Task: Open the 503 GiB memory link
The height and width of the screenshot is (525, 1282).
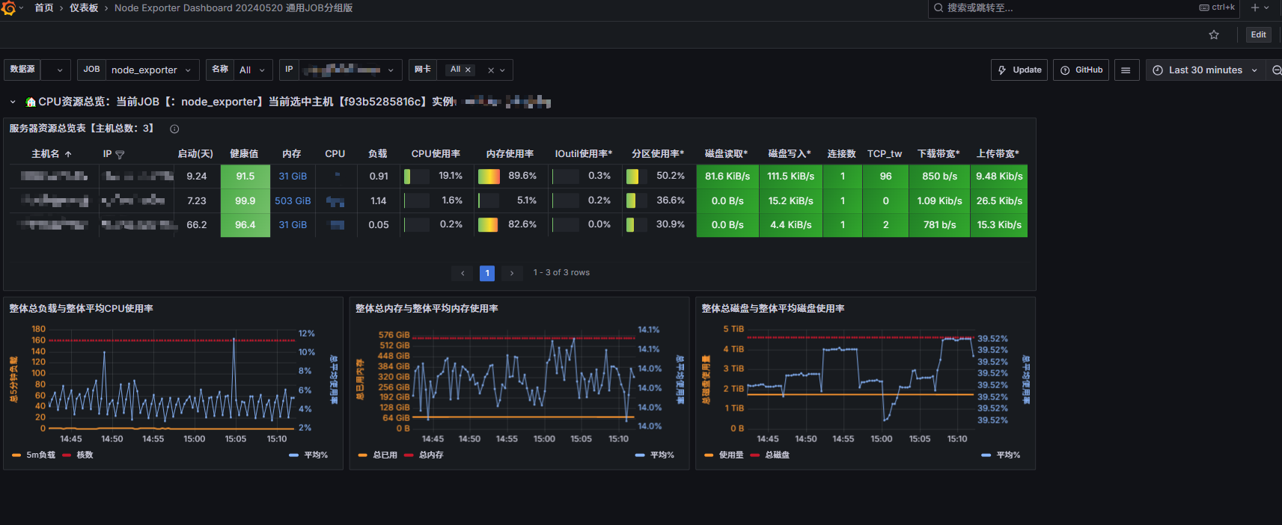Action: coord(293,201)
